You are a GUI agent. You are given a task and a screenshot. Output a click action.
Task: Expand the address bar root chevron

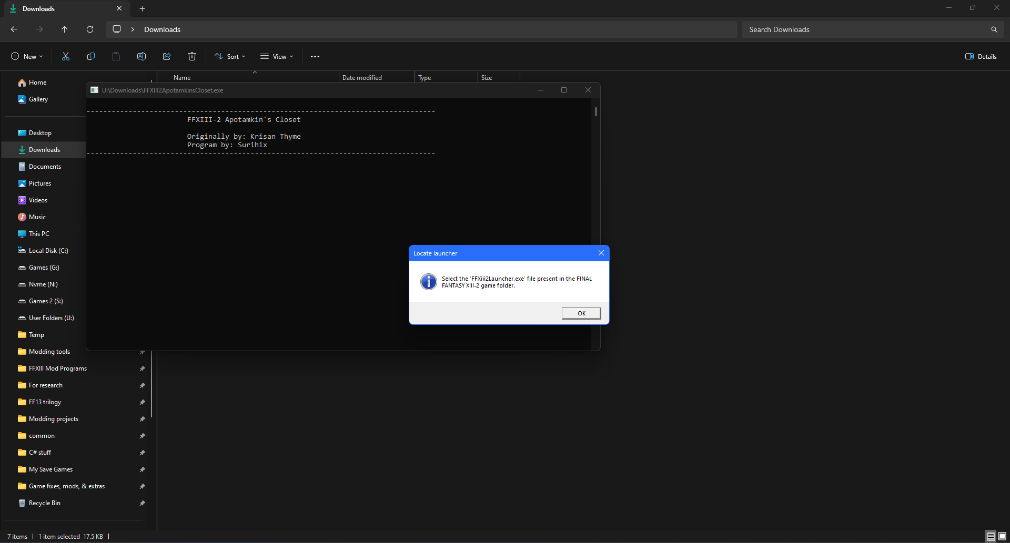tap(133, 29)
